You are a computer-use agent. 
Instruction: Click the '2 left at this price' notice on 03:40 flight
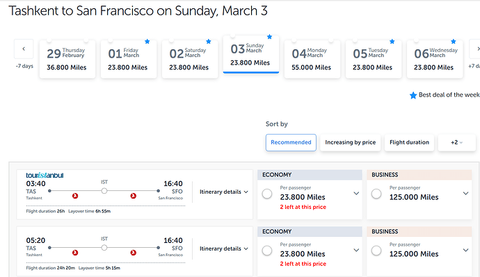303,207
